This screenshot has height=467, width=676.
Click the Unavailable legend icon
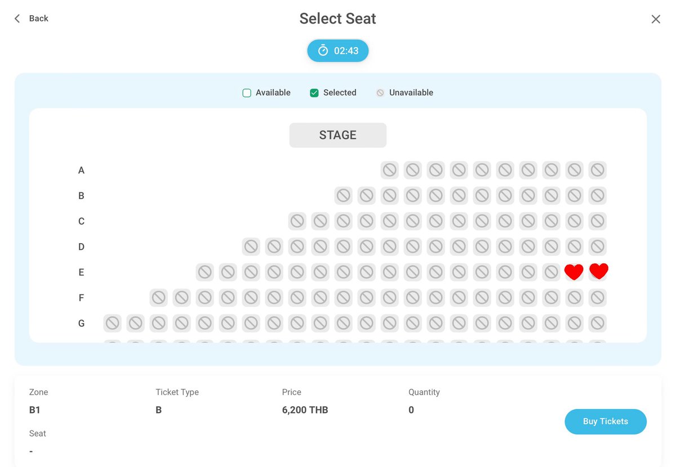tap(380, 93)
